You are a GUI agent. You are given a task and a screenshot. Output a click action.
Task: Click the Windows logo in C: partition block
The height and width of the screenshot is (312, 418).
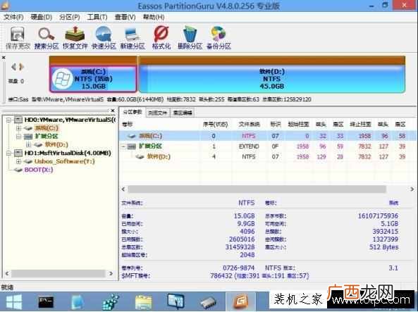click(x=62, y=79)
